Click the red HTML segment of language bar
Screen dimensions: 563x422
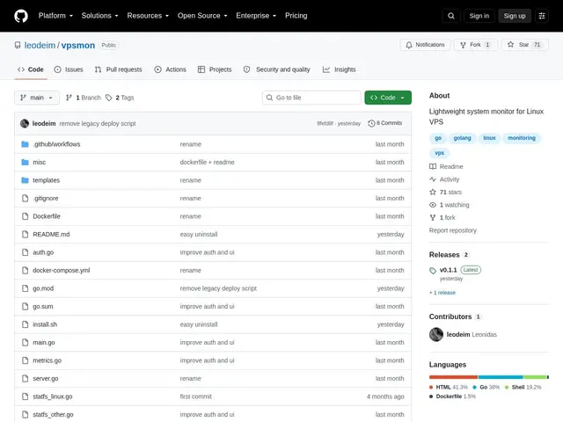(x=453, y=377)
